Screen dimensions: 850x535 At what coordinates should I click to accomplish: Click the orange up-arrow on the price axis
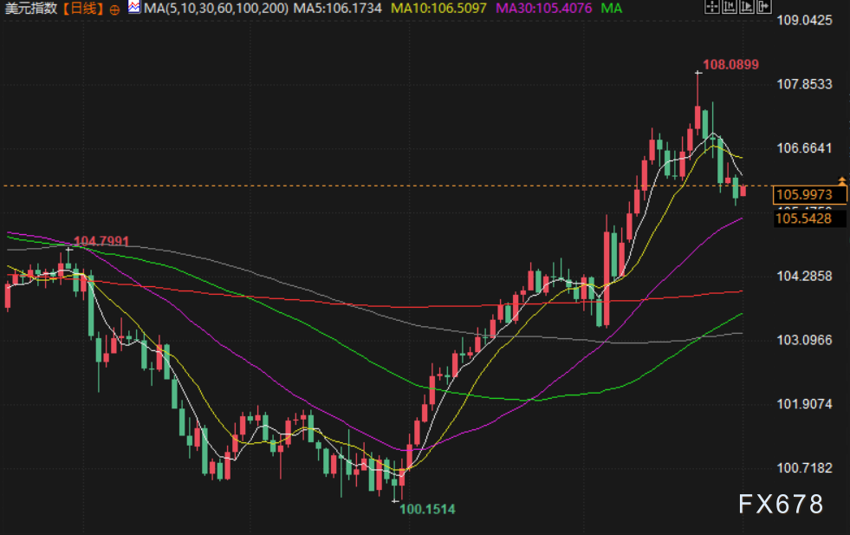(x=841, y=180)
